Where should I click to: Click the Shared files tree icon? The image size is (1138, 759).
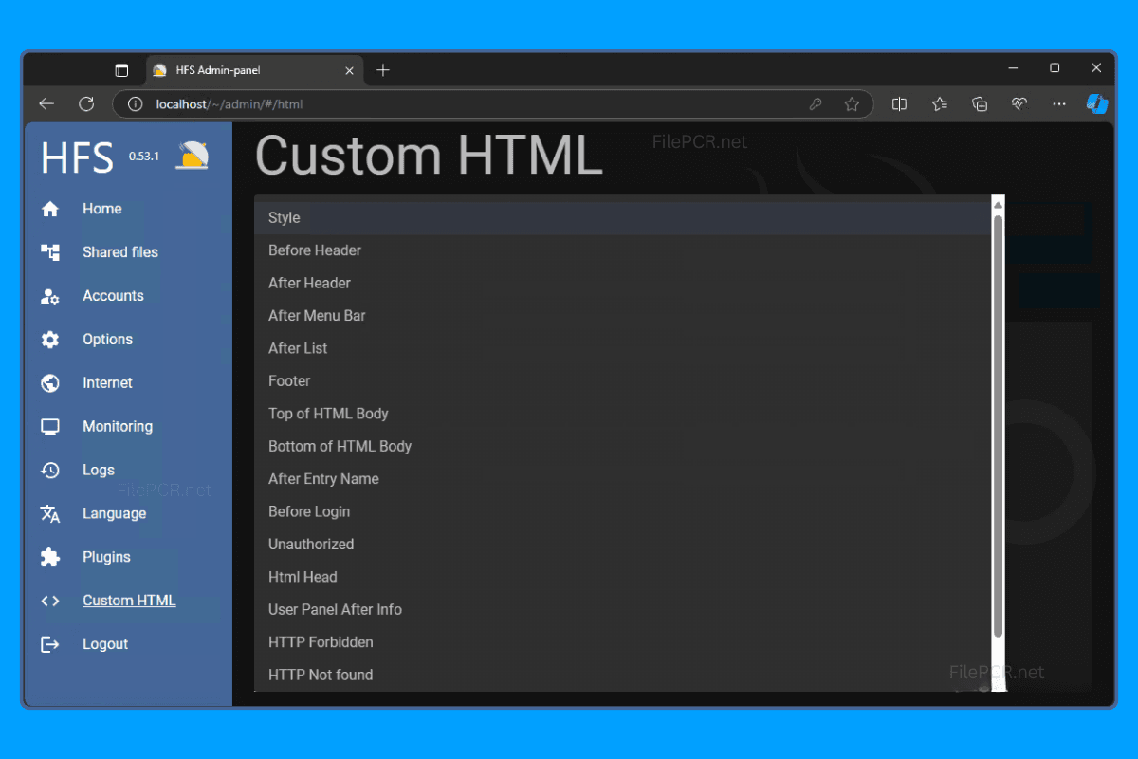coord(50,252)
